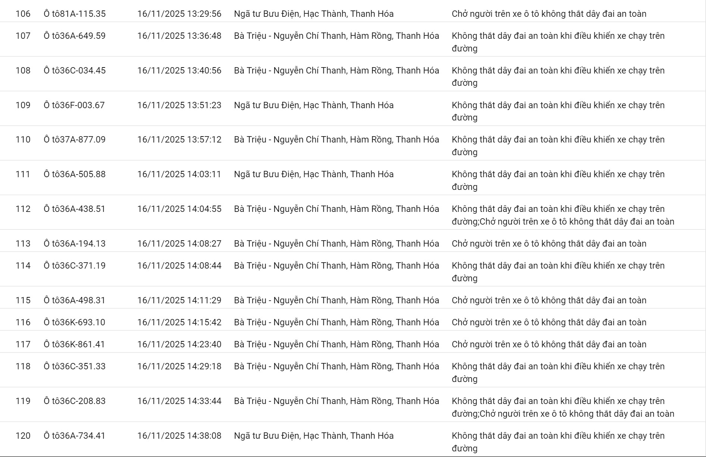Select the violation description in row 119
Screen dimensions: 706x457
coord(563,407)
